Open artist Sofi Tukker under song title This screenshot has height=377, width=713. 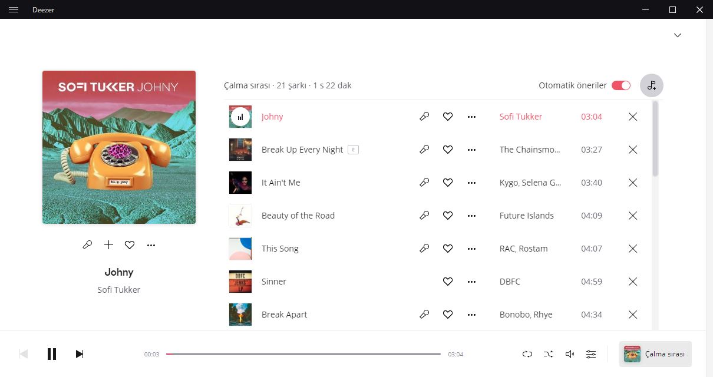(119, 290)
